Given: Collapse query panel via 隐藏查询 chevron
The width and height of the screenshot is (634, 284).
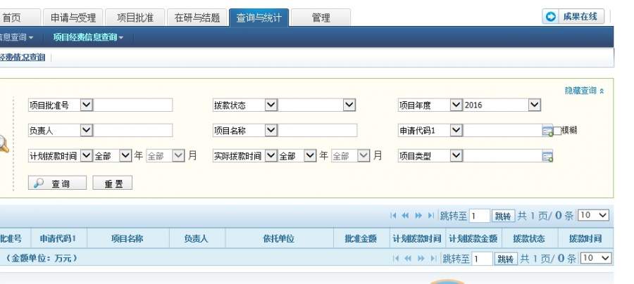Looking at the screenshot, I should click(602, 91).
